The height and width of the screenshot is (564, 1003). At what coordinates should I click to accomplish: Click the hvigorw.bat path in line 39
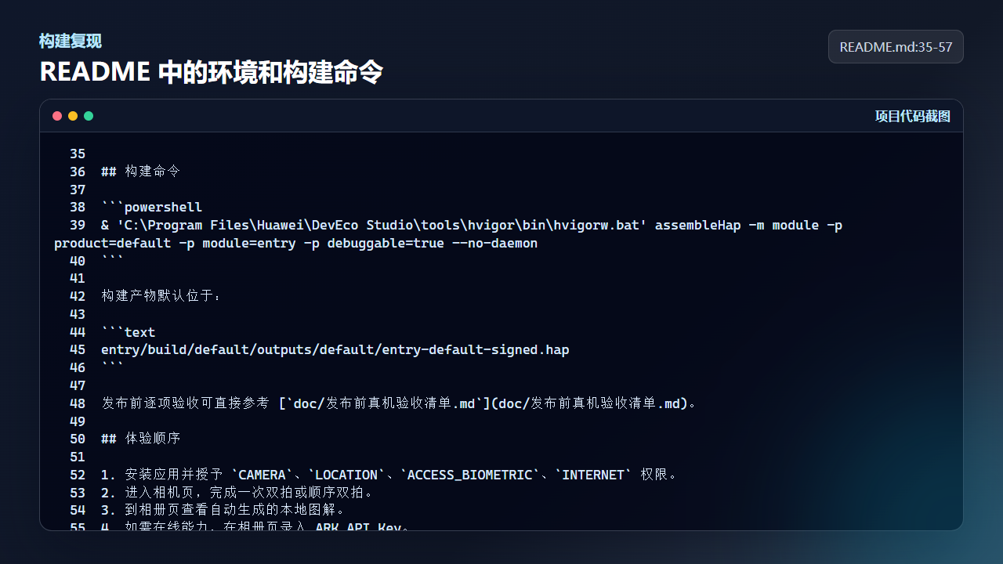[382, 226]
